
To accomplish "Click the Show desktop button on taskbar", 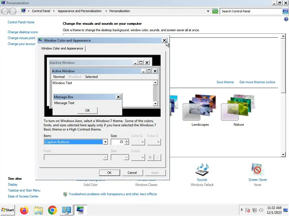I will 286,210.
